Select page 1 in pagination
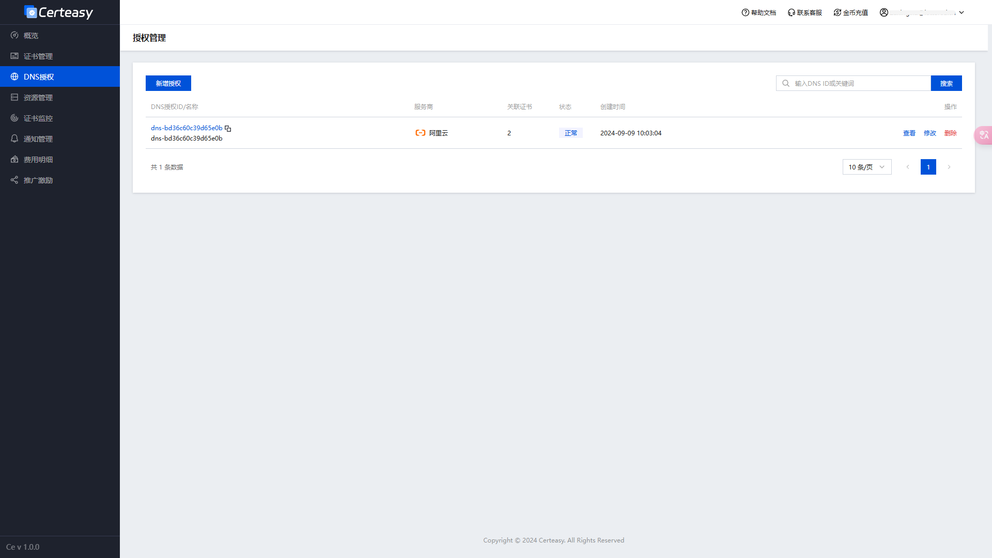The width and height of the screenshot is (992, 558). coord(928,167)
